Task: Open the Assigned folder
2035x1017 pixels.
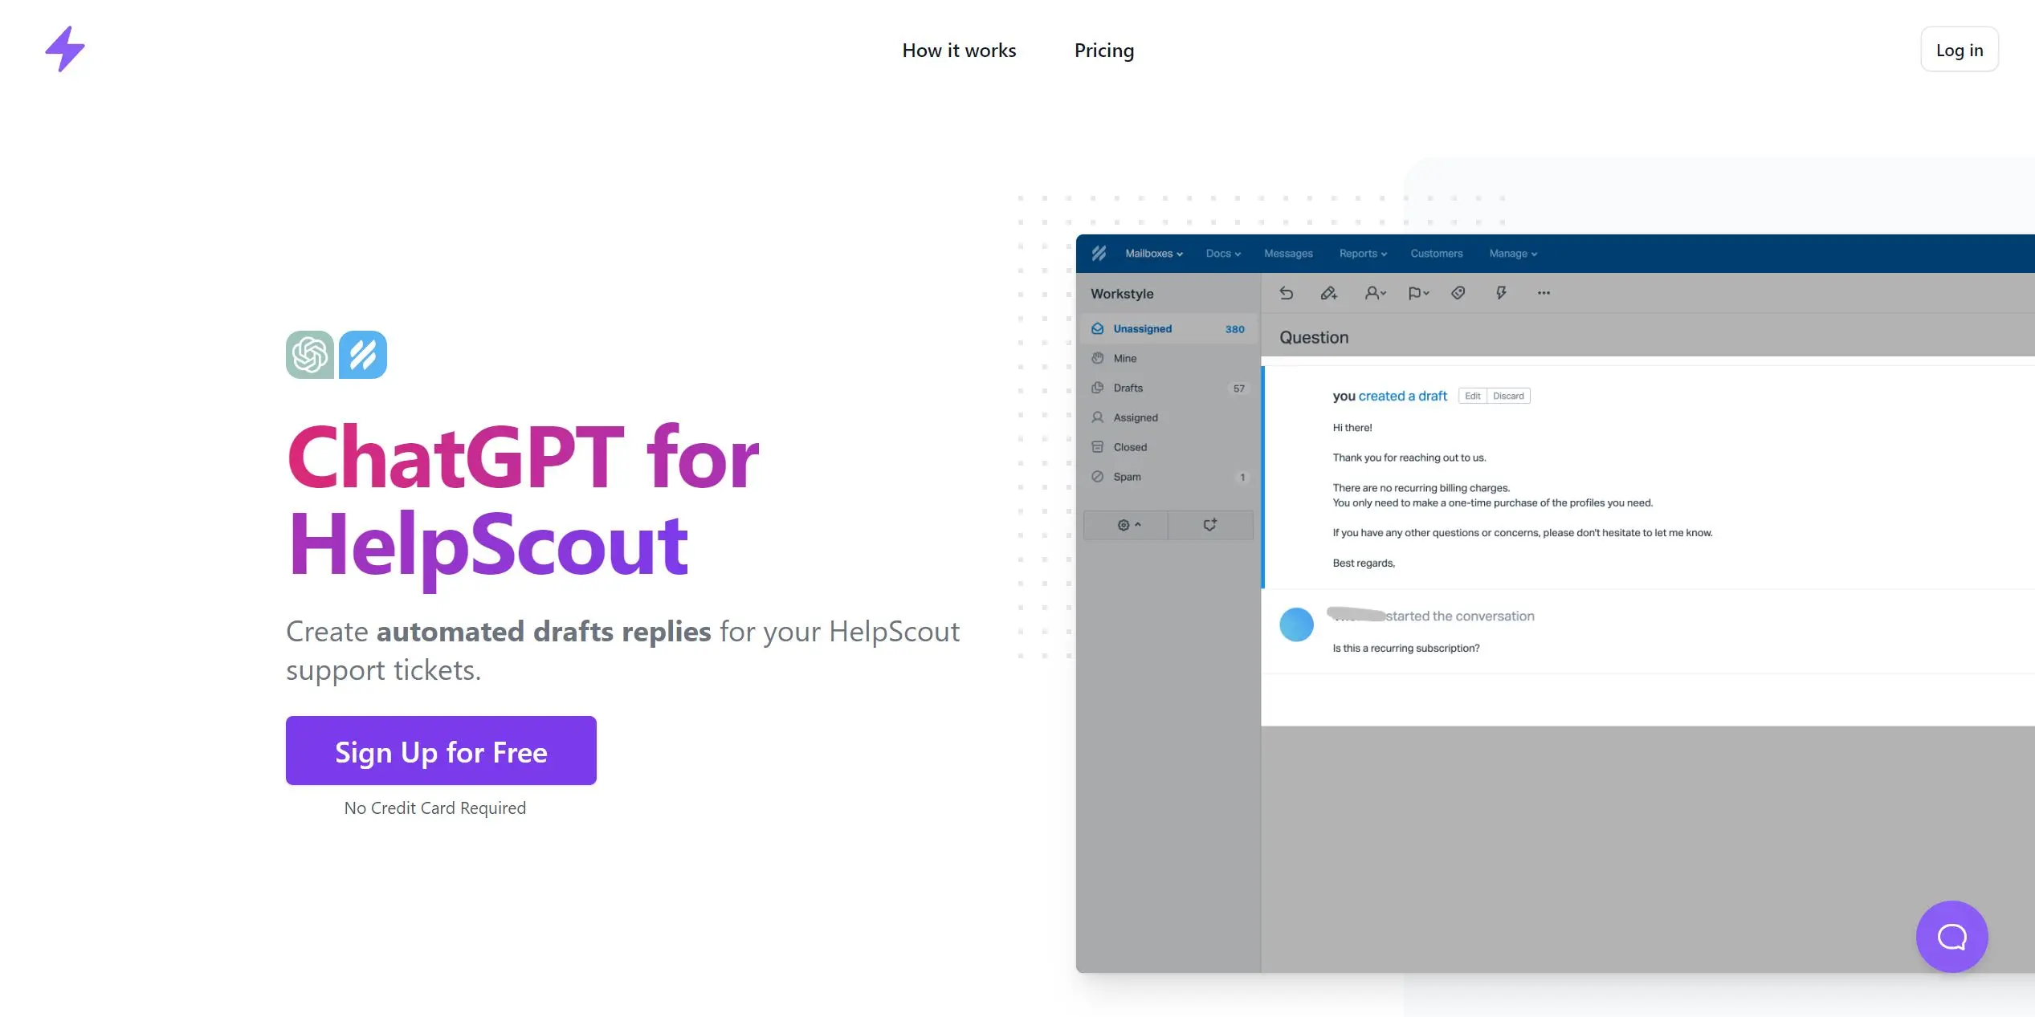Action: (x=1168, y=418)
